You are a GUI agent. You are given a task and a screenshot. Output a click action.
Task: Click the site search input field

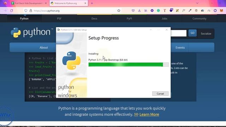(178, 33)
